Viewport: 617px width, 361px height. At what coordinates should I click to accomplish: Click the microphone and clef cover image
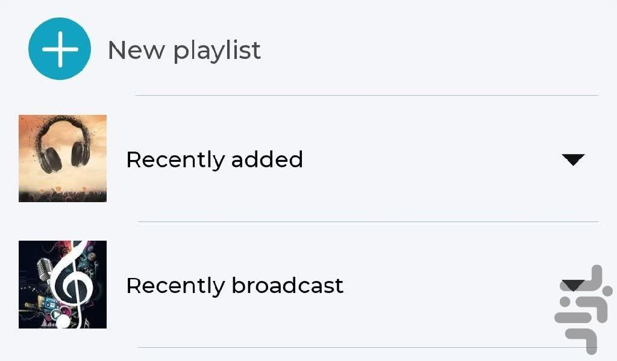pyautogui.click(x=63, y=285)
